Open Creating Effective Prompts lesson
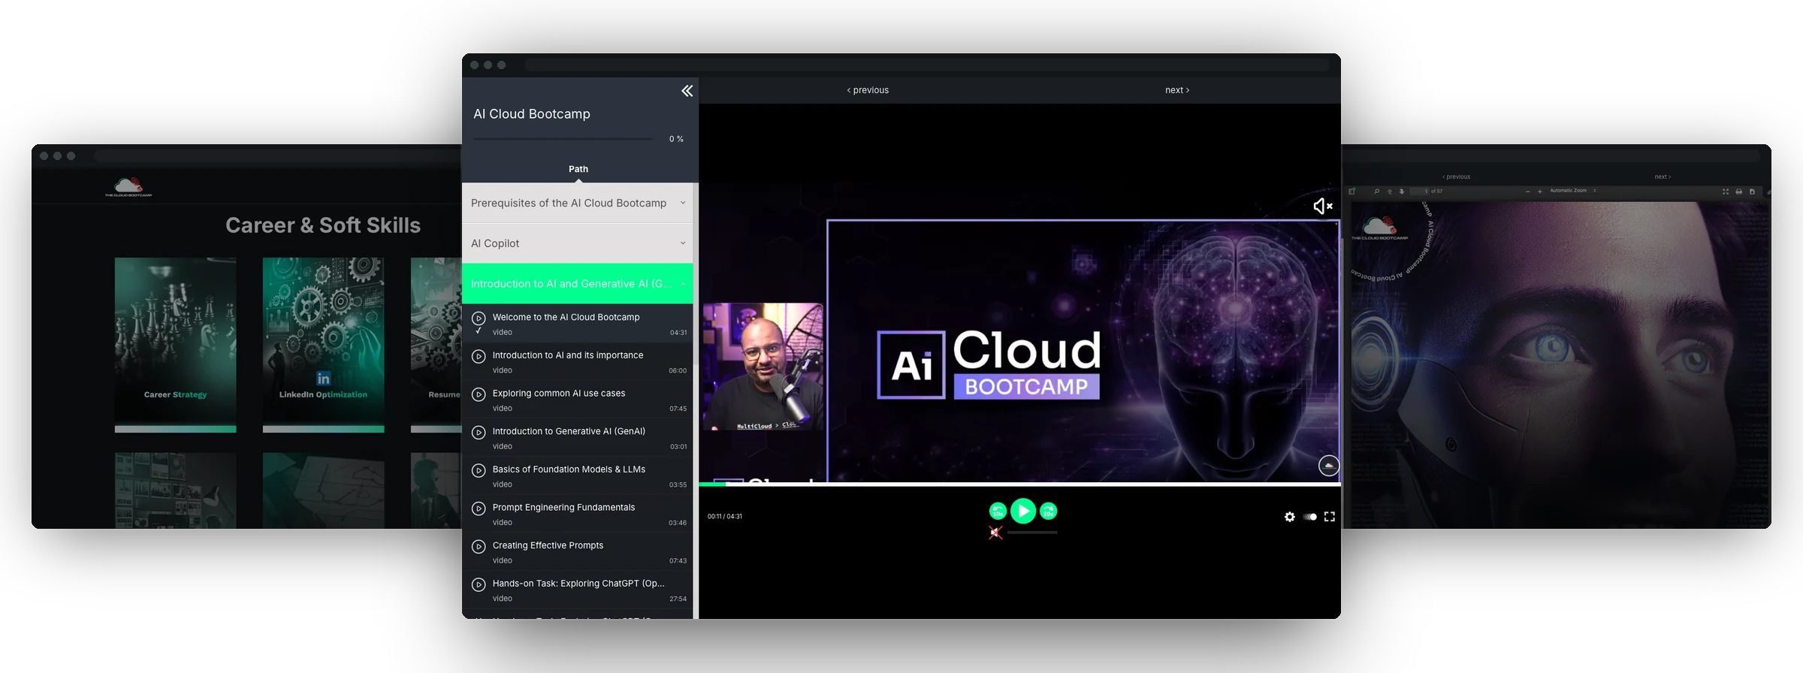1803x673 pixels. coord(577,552)
